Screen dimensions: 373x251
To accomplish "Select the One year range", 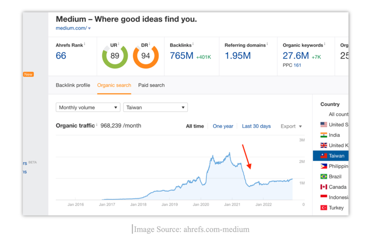I will coord(223,126).
